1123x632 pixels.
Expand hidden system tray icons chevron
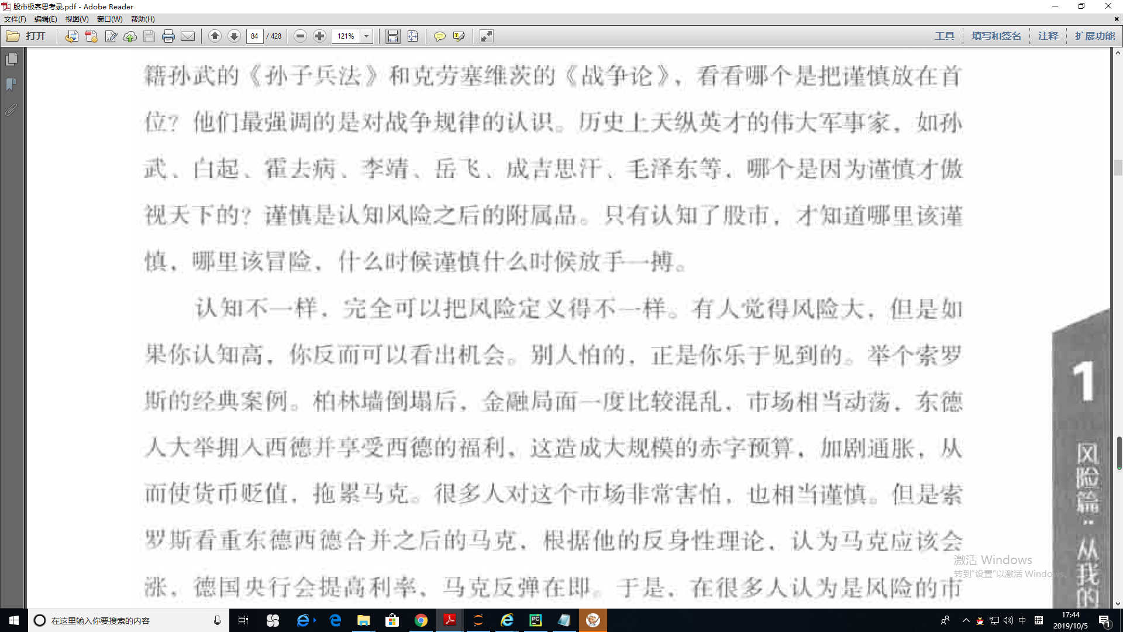[x=966, y=620]
